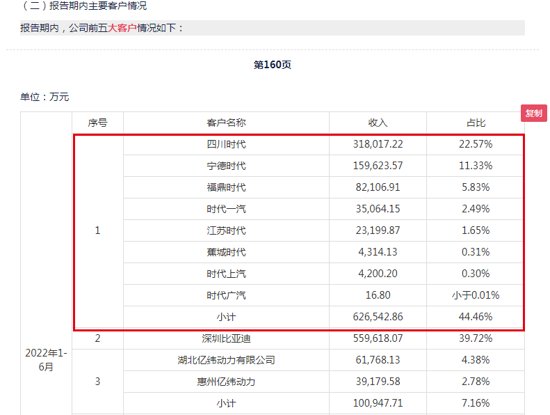This screenshot has height=415, width=550.
Task: Click the 时代一汽 customer cell
Action: pyautogui.click(x=226, y=209)
